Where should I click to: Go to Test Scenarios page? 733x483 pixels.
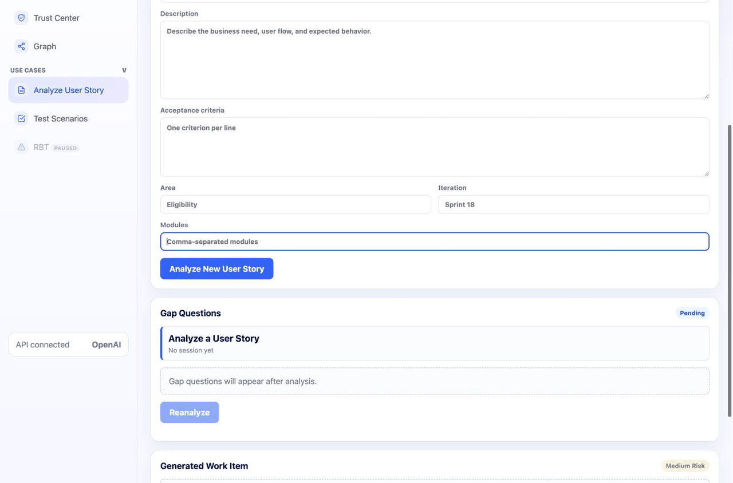pos(68,118)
